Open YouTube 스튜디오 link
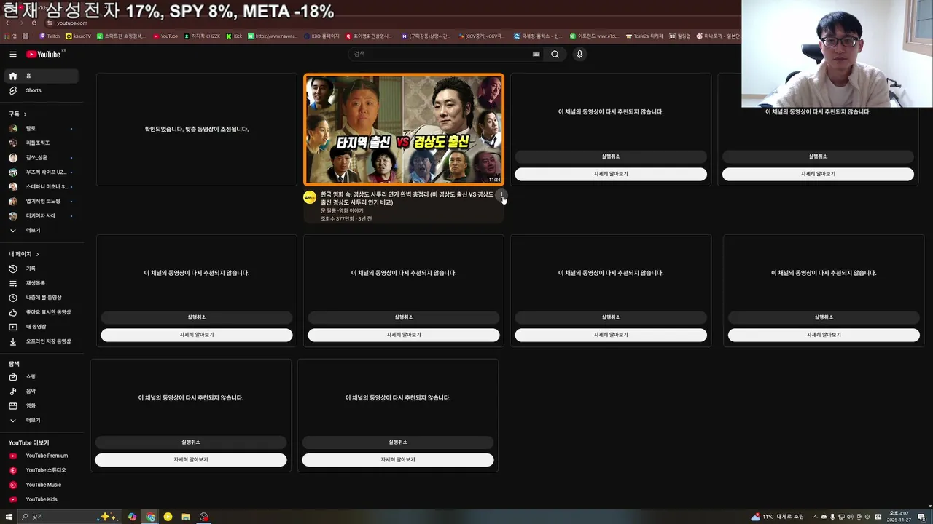Screen dimensions: 933x524 coord(41,470)
